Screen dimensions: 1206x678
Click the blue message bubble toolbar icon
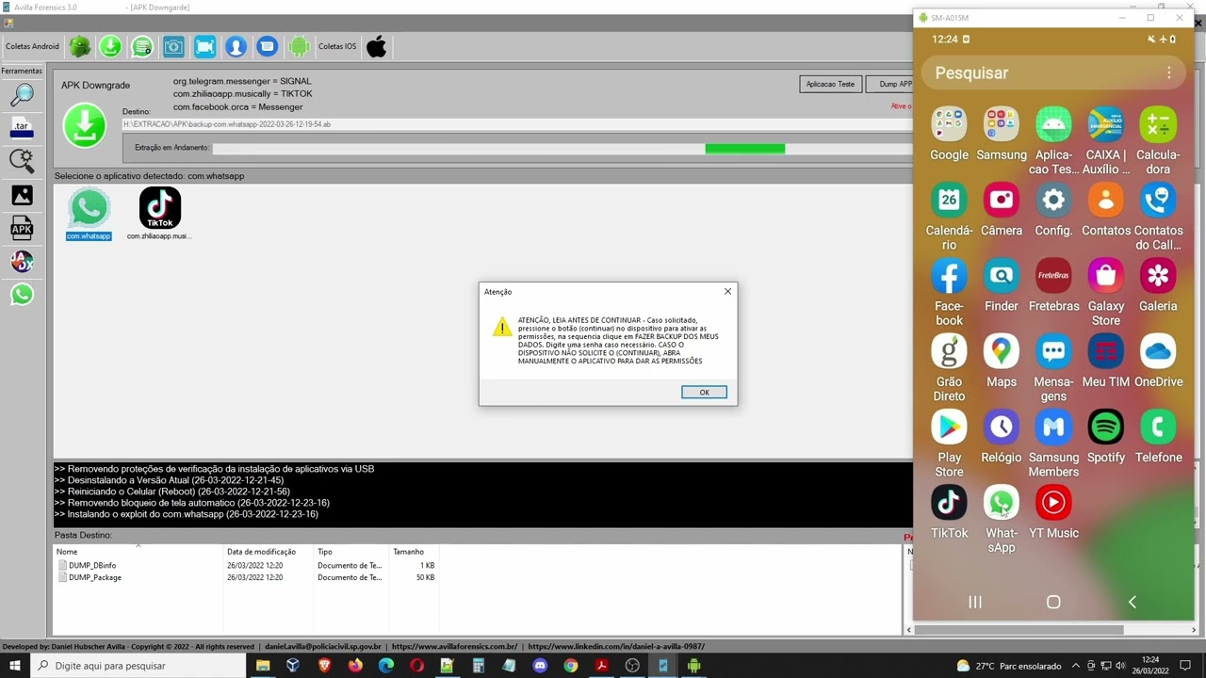click(x=268, y=46)
